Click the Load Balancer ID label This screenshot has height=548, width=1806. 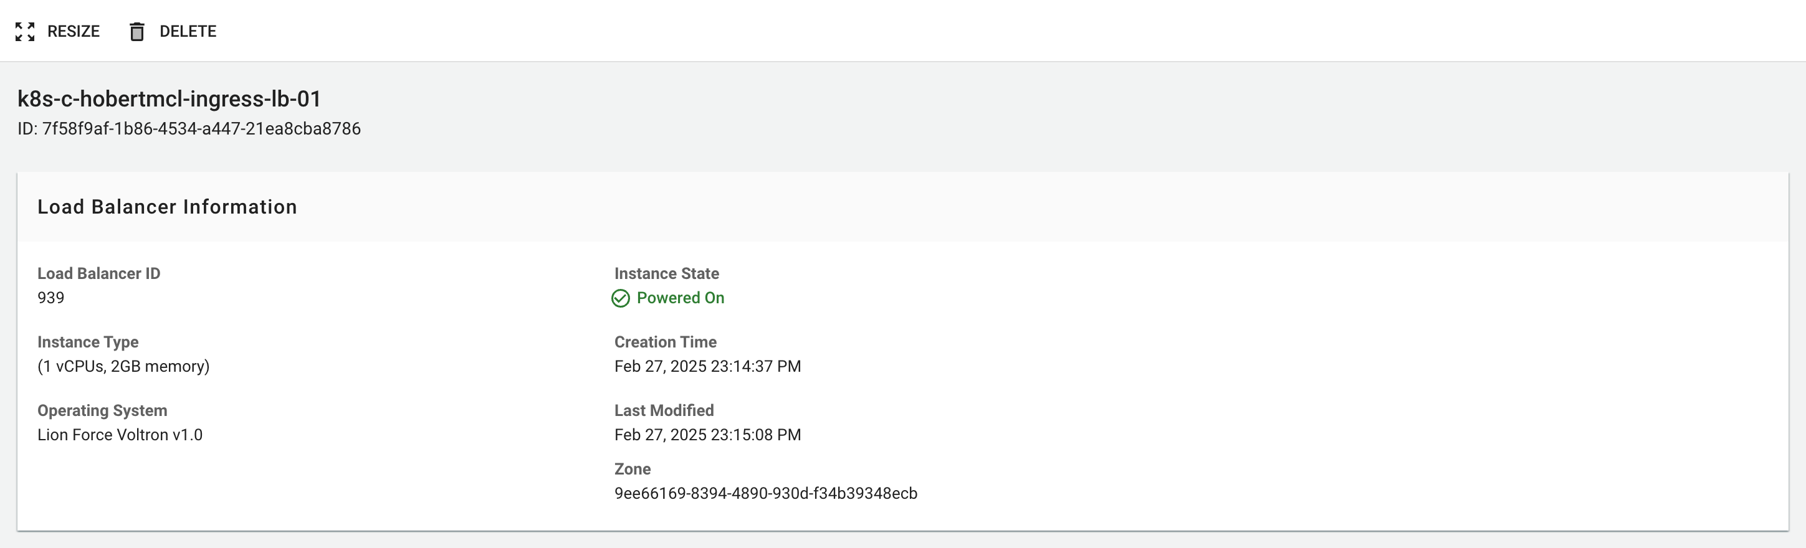99,274
